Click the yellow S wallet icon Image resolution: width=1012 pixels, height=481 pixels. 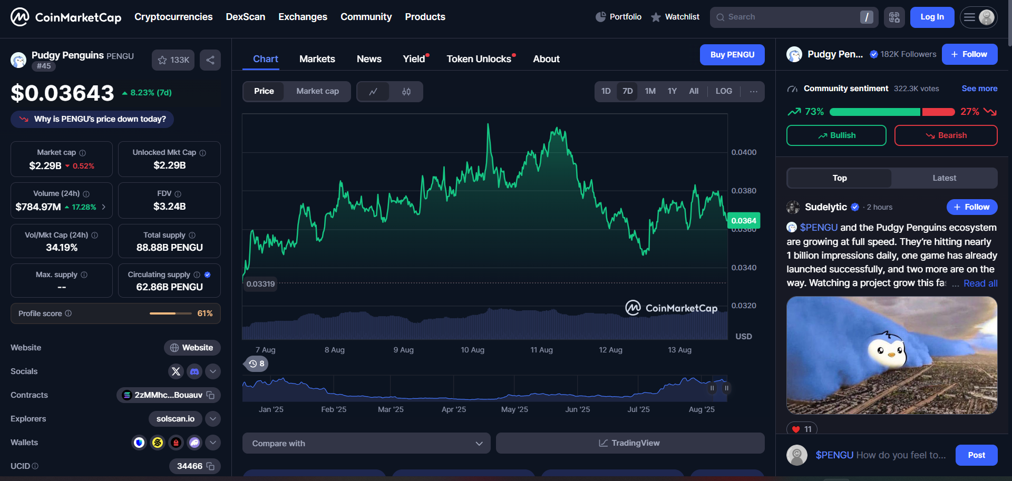tap(158, 443)
